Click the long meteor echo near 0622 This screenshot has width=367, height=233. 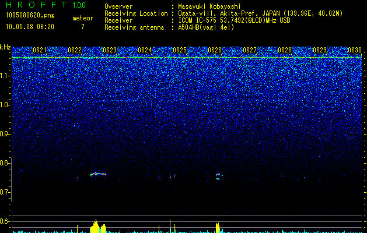pos(98,174)
